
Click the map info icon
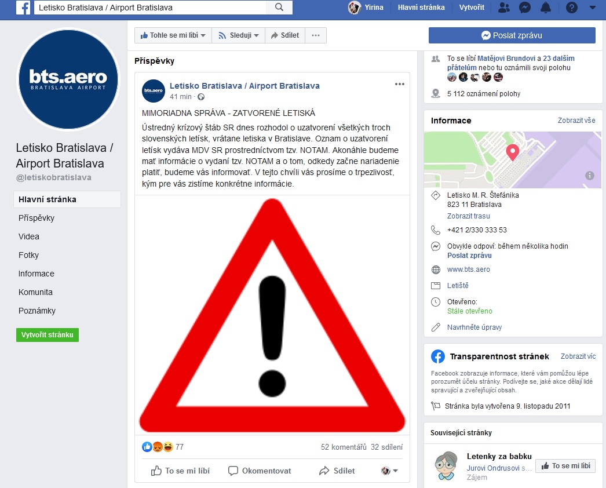point(589,176)
